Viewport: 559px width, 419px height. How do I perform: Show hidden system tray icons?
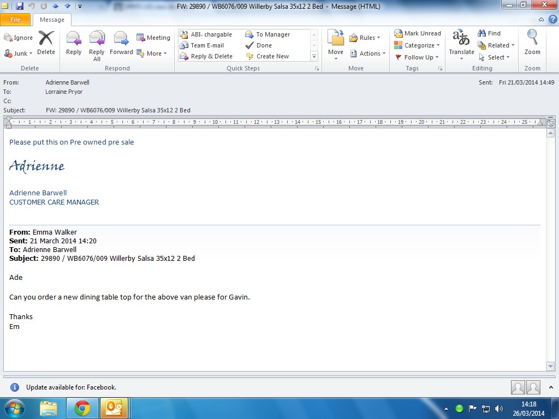[446, 409]
